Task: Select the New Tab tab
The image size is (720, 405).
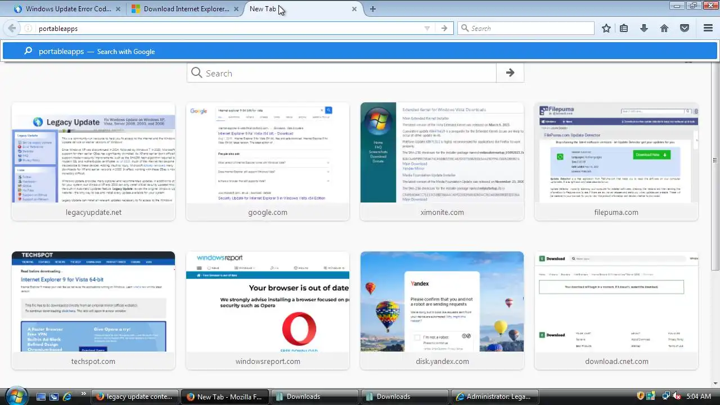Action: (303, 9)
